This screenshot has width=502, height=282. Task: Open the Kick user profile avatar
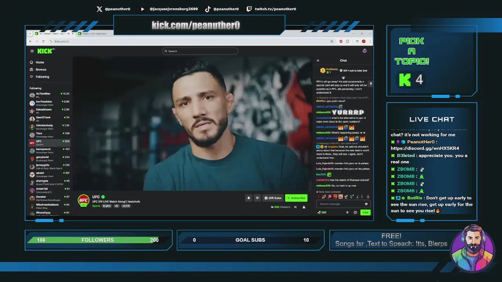pos(365,51)
